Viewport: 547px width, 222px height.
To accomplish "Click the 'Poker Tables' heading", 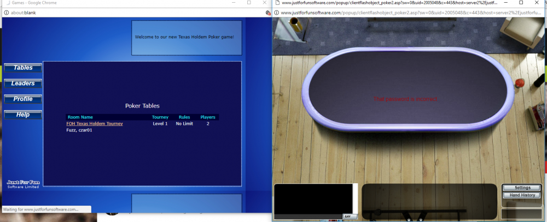I will tap(142, 106).
